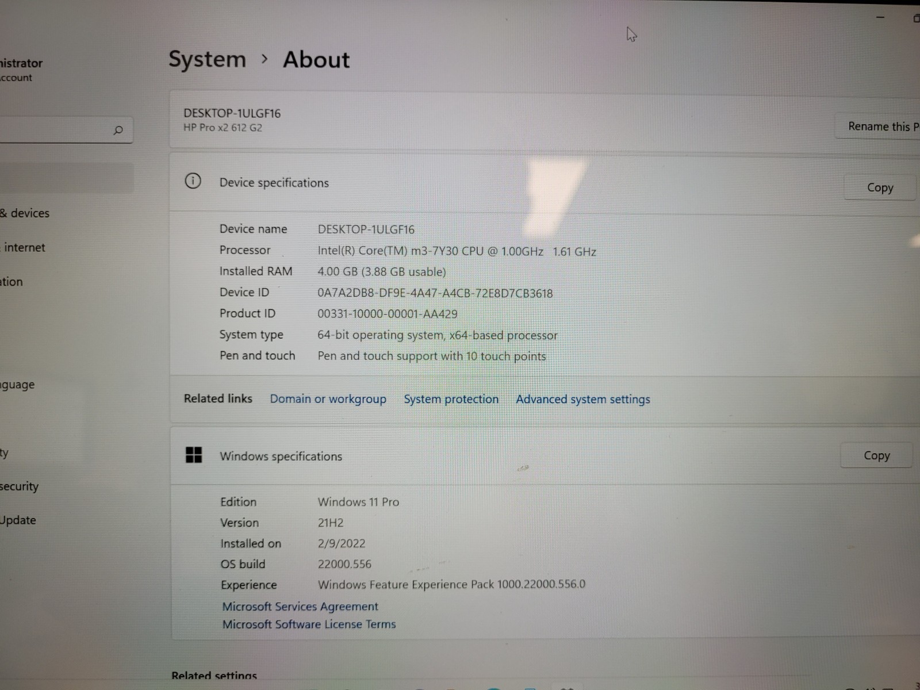Select the 'Update' sidebar item
The width and height of the screenshot is (920, 690).
pyautogui.click(x=18, y=520)
